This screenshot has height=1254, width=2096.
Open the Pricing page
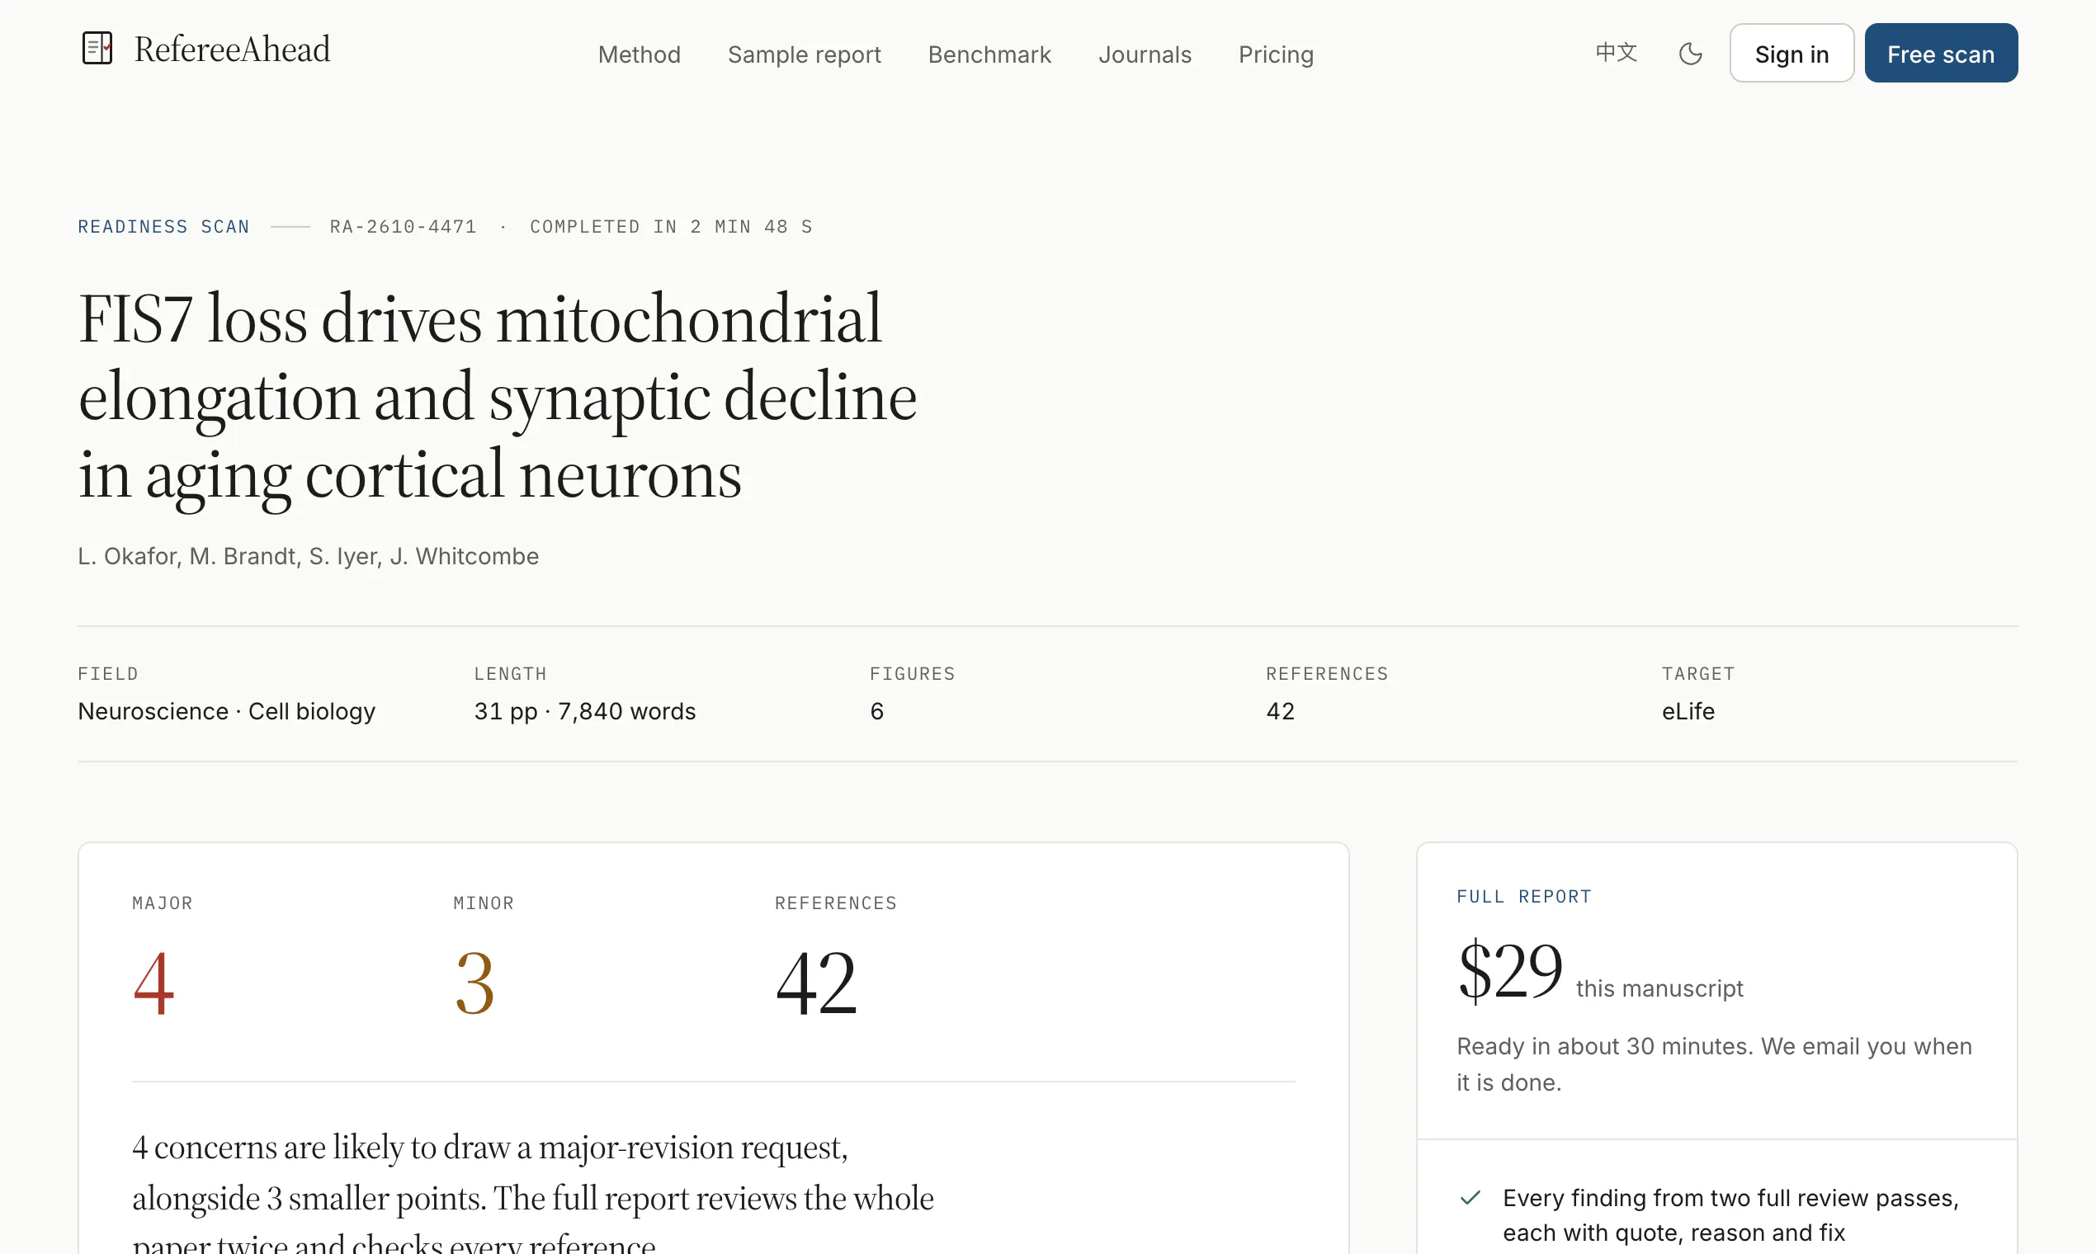coord(1276,55)
